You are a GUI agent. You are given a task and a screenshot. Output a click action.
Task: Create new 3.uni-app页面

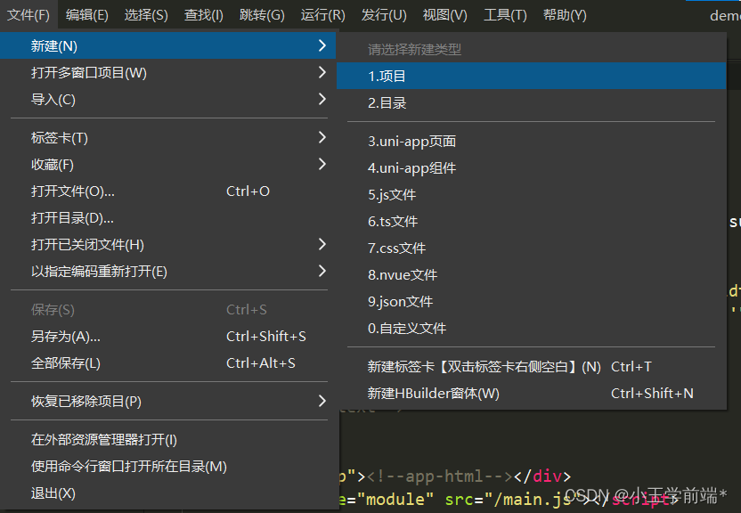pyautogui.click(x=531, y=142)
